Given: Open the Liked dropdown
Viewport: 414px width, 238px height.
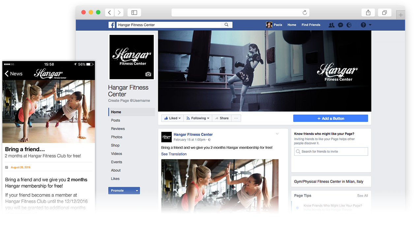Looking at the screenshot, I should tap(172, 118).
